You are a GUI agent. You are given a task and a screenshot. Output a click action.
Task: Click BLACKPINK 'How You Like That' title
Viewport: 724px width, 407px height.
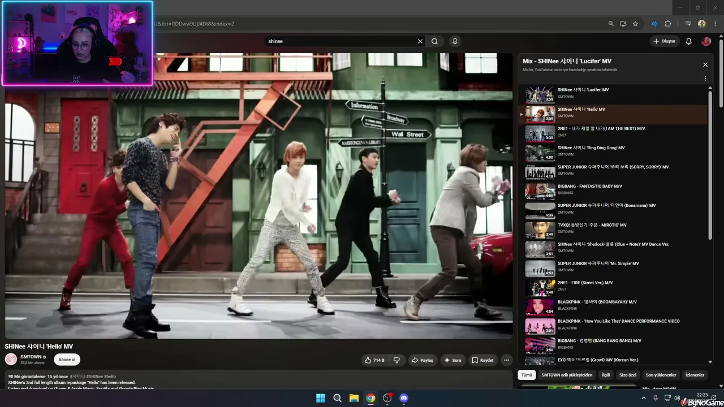[619, 321]
